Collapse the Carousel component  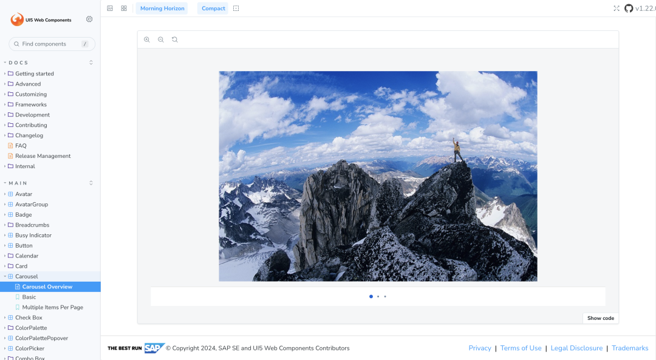tap(26, 276)
